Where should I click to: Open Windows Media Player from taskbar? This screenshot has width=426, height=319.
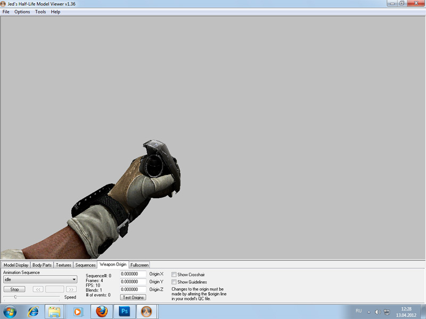(78, 311)
